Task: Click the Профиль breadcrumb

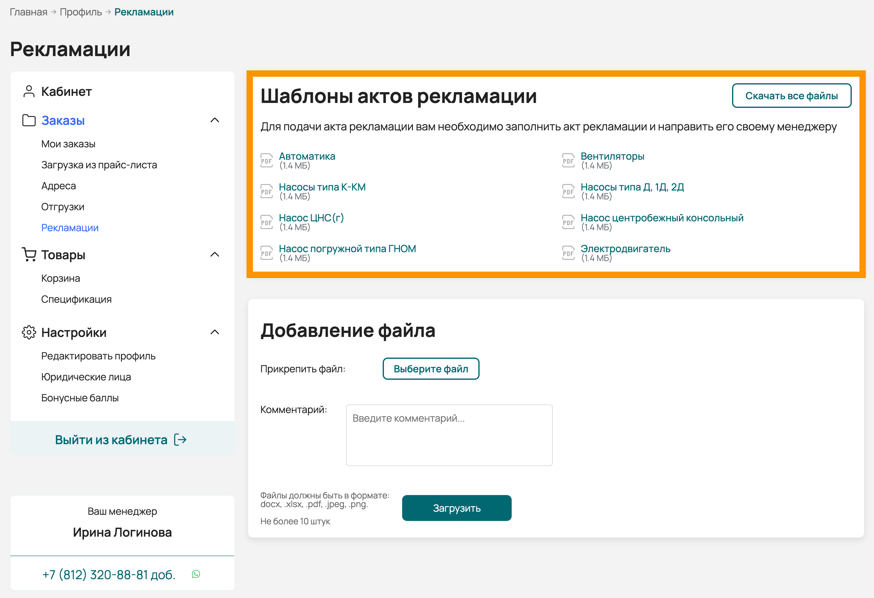Action: click(x=81, y=12)
